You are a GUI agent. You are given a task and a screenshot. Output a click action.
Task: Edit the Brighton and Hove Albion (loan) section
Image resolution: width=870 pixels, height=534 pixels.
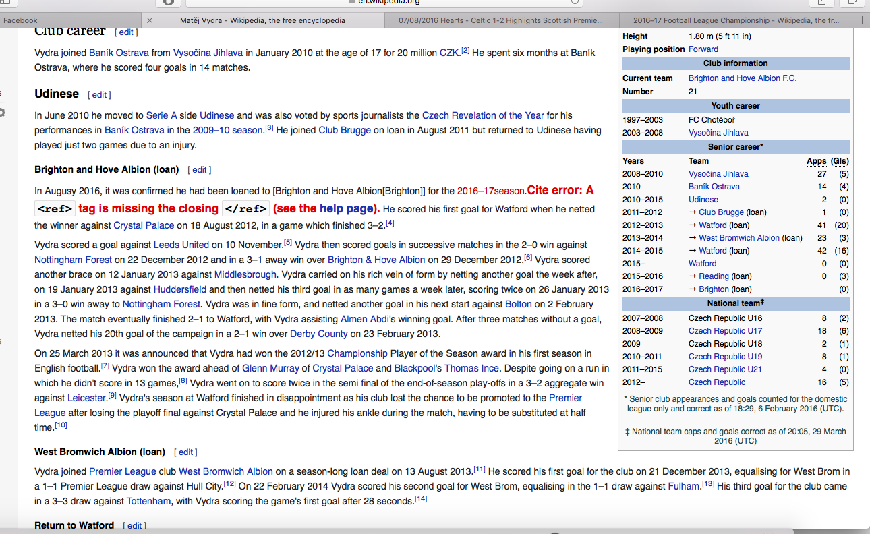pos(200,170)
